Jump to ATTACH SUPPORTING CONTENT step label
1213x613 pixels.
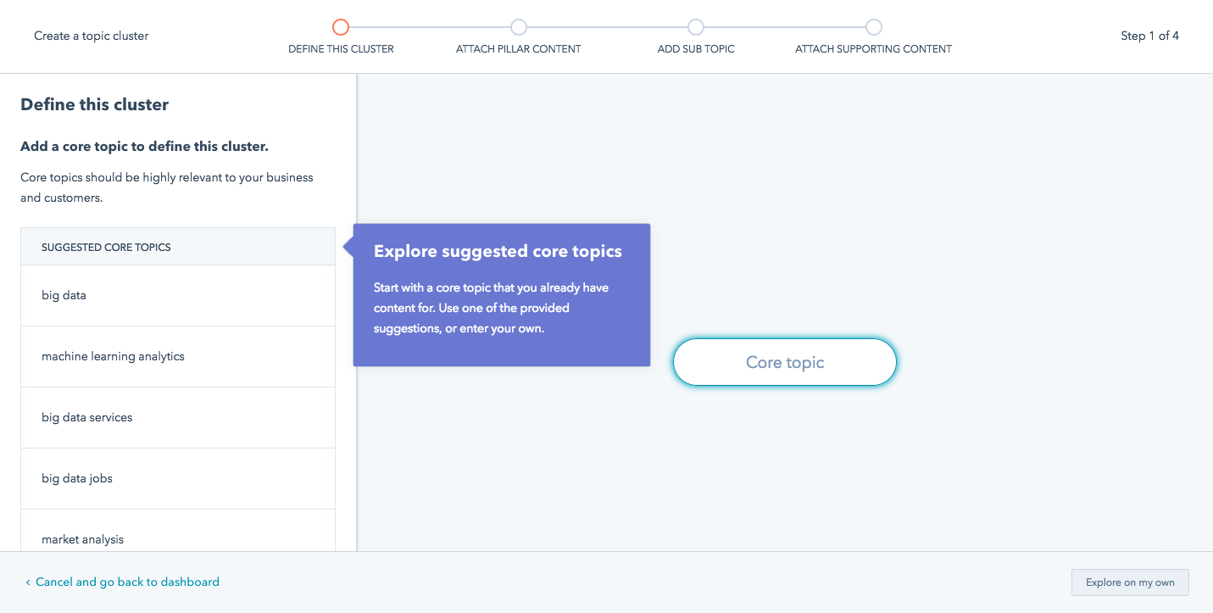[873, 49]
